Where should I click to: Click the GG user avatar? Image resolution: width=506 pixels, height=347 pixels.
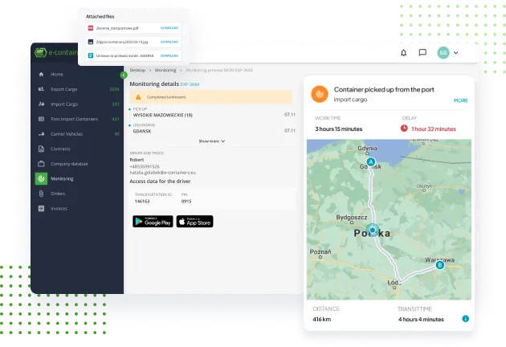point(443,53)
